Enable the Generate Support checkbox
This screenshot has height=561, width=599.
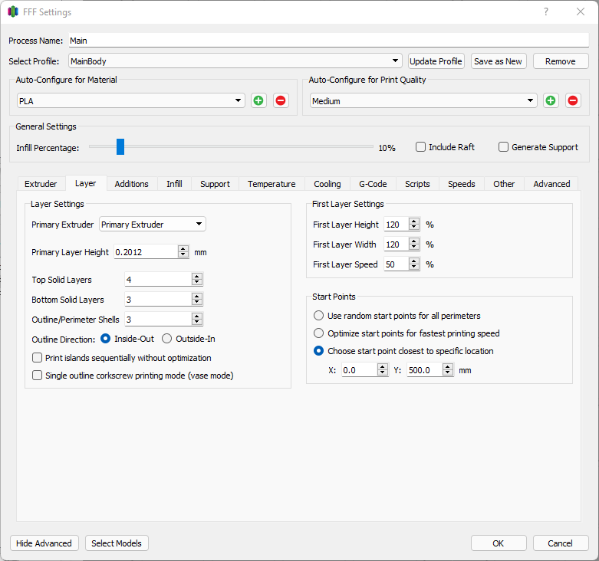(503, 147)
